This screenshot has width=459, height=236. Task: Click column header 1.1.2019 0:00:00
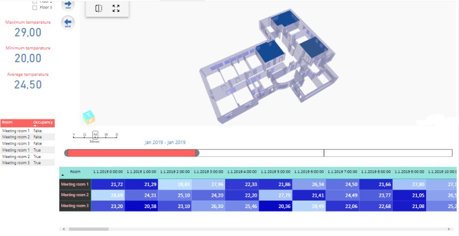108,173
